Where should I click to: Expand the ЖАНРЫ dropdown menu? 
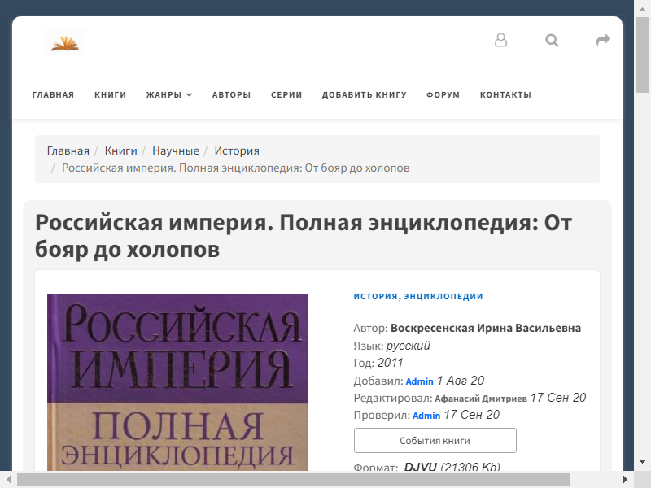169,94
